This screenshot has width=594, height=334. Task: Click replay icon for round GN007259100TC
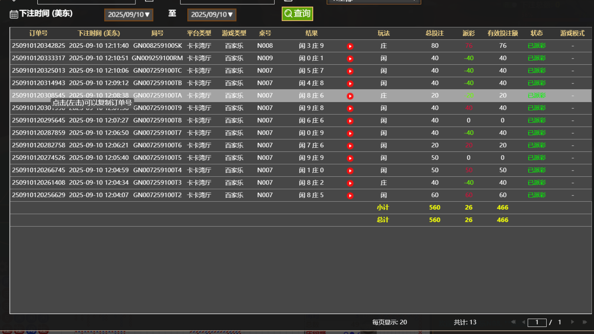click(x=350, y=71)
